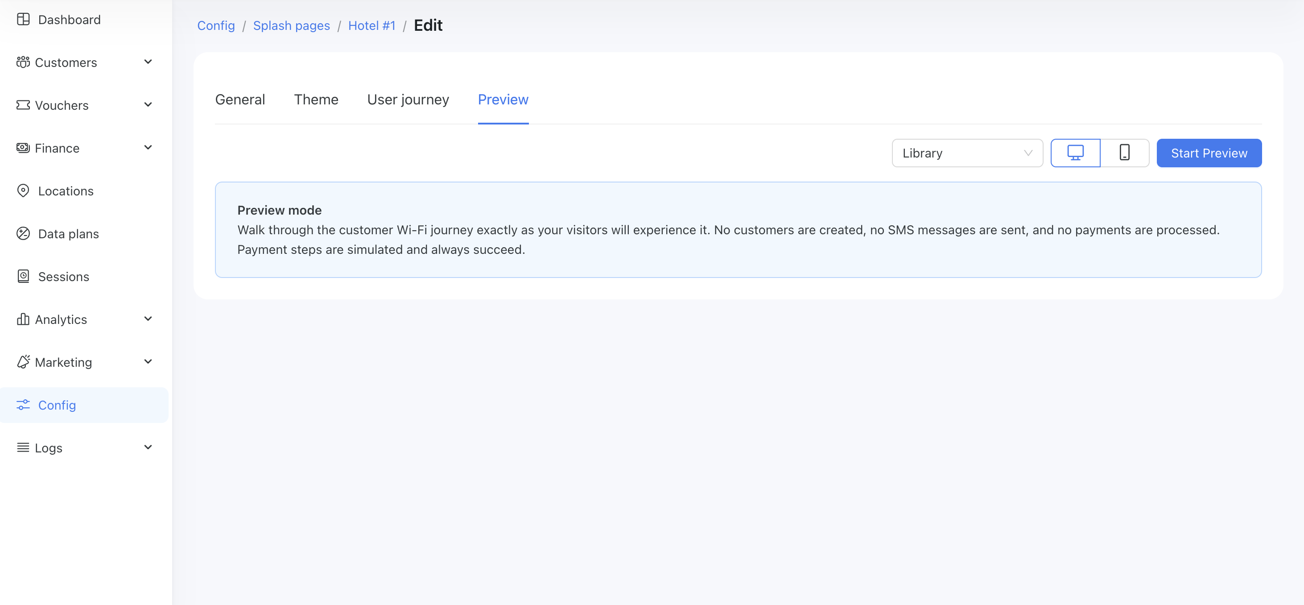This screenshot has height=605, width=1304.
Task: Expand the Analytics submenu chevron
Action: tap(149, 319)
